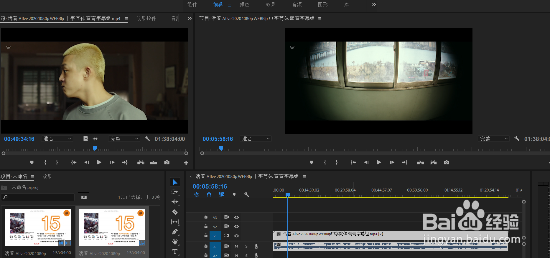Screen dimensions: 550x258
Task: Lock the V3 track
Action: coord(206,217)
